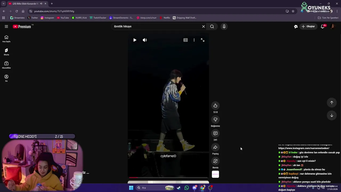
Task: Share the Short via Paylaş
Action: pyautogui.click(x=215, y=147)
